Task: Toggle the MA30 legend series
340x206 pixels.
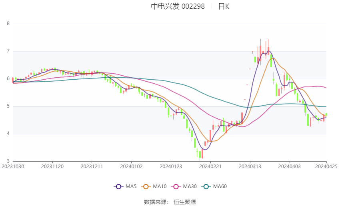Action: pos(184,186)
